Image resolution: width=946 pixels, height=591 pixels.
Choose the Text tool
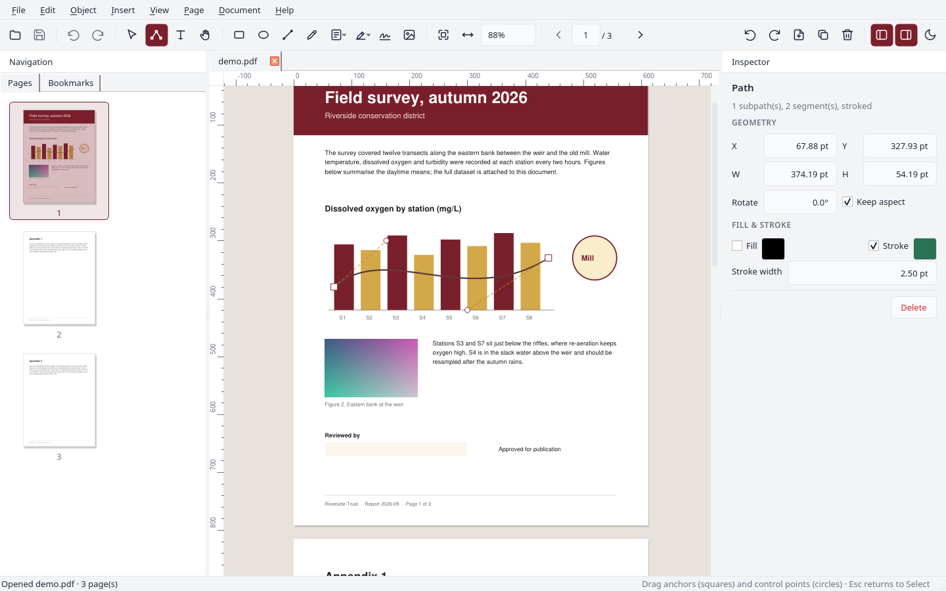click(x=181, y=35)
